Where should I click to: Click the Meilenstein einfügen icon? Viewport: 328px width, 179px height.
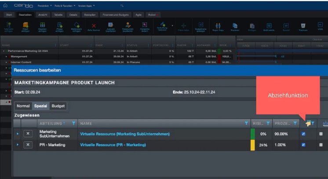click(x=77, y=27)
